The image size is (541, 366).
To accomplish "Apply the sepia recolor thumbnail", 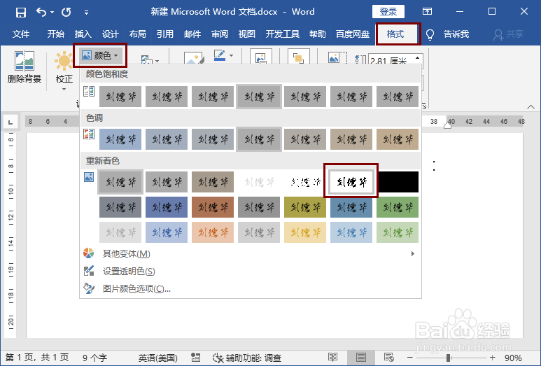I will click(213, 182).
